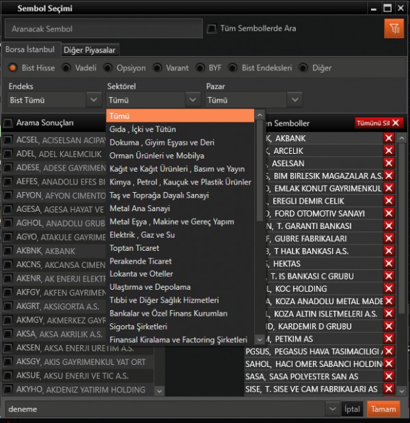
Task: Collapse the Sektörel dropdown arrow
Action: [x=193, y=100]
